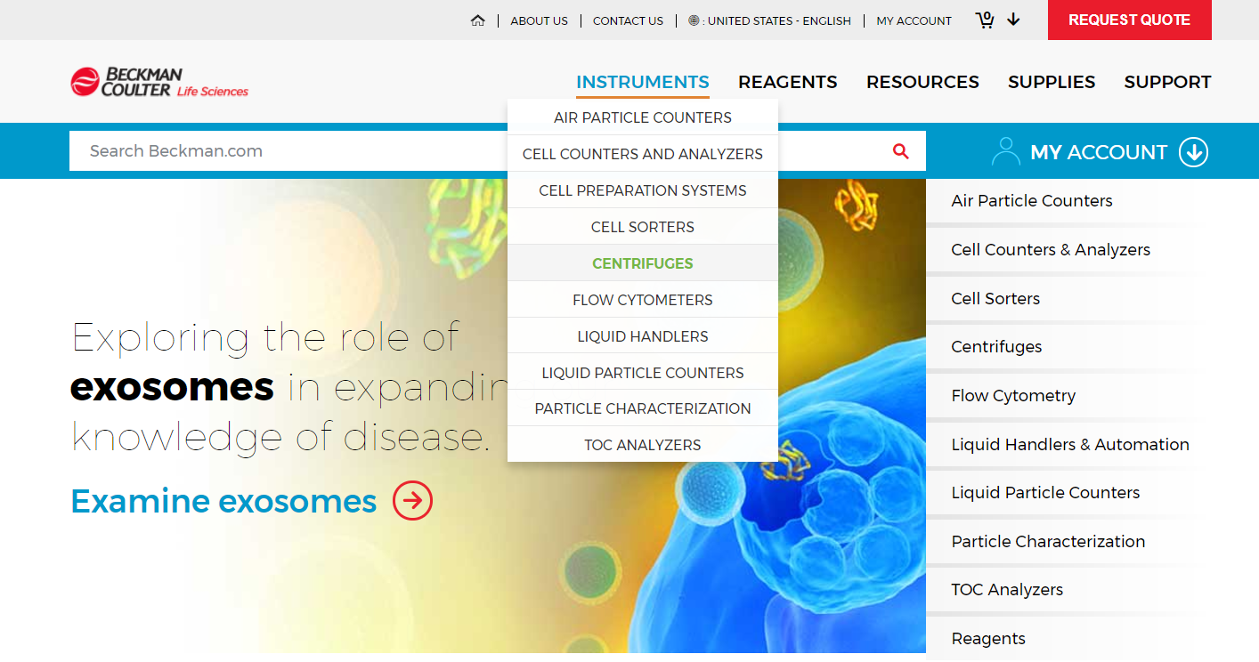Select TOC Analyzers in the dropdown menu
Viewport: 1259px width, 662px height.
point(643,445)
